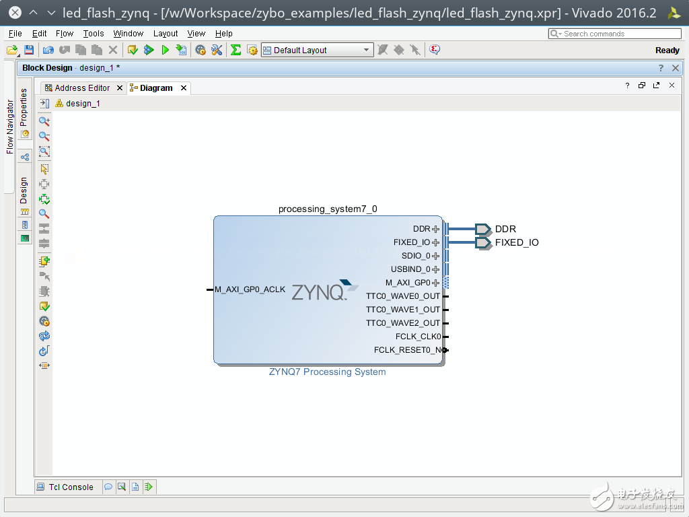
Task: Click the Save Project disk icon
Action: (x=29, y=50)
